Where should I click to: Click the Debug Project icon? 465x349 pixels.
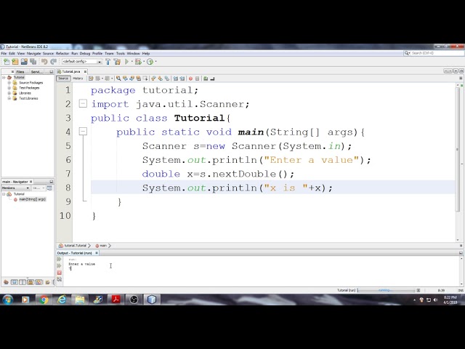click(x=138, y=61)
